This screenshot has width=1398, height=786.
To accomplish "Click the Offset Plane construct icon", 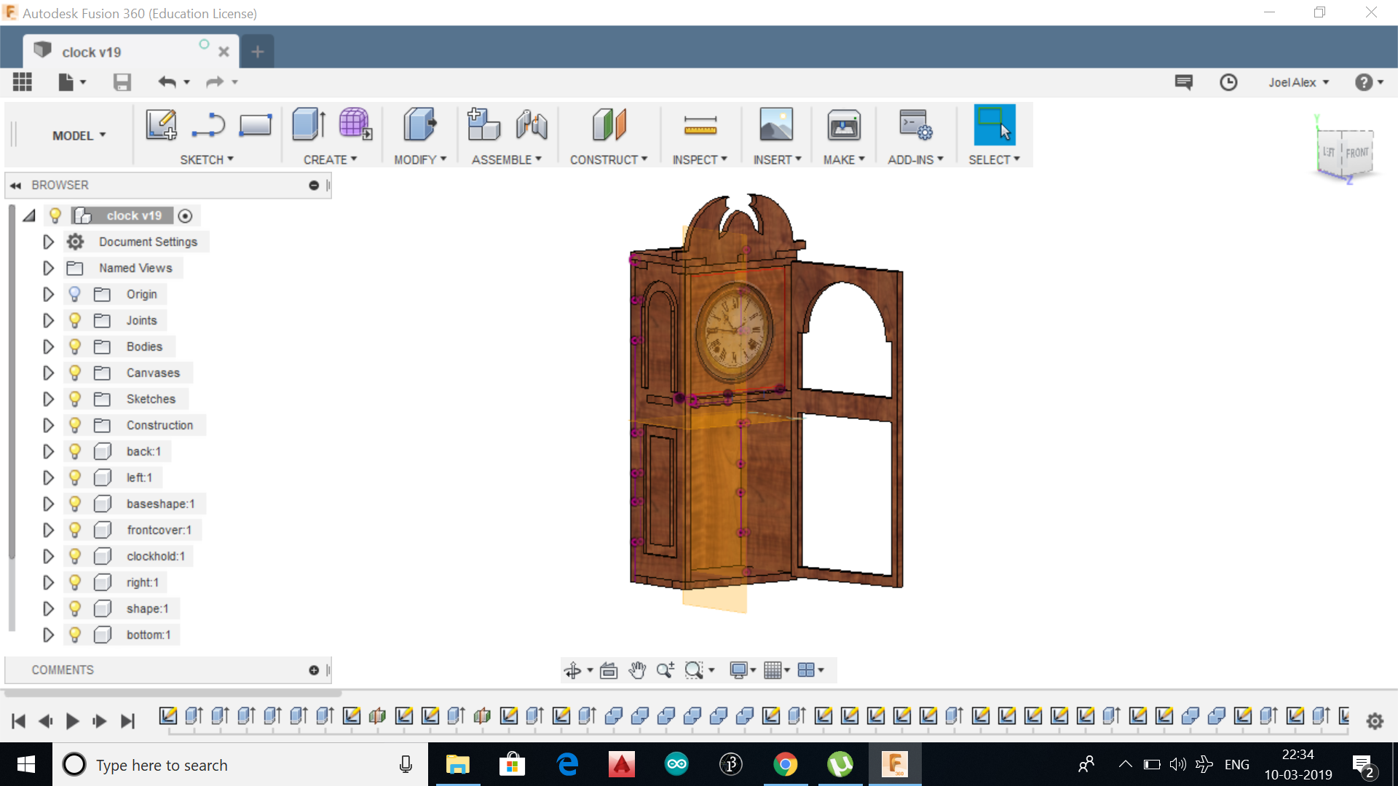I will (609, 124).
